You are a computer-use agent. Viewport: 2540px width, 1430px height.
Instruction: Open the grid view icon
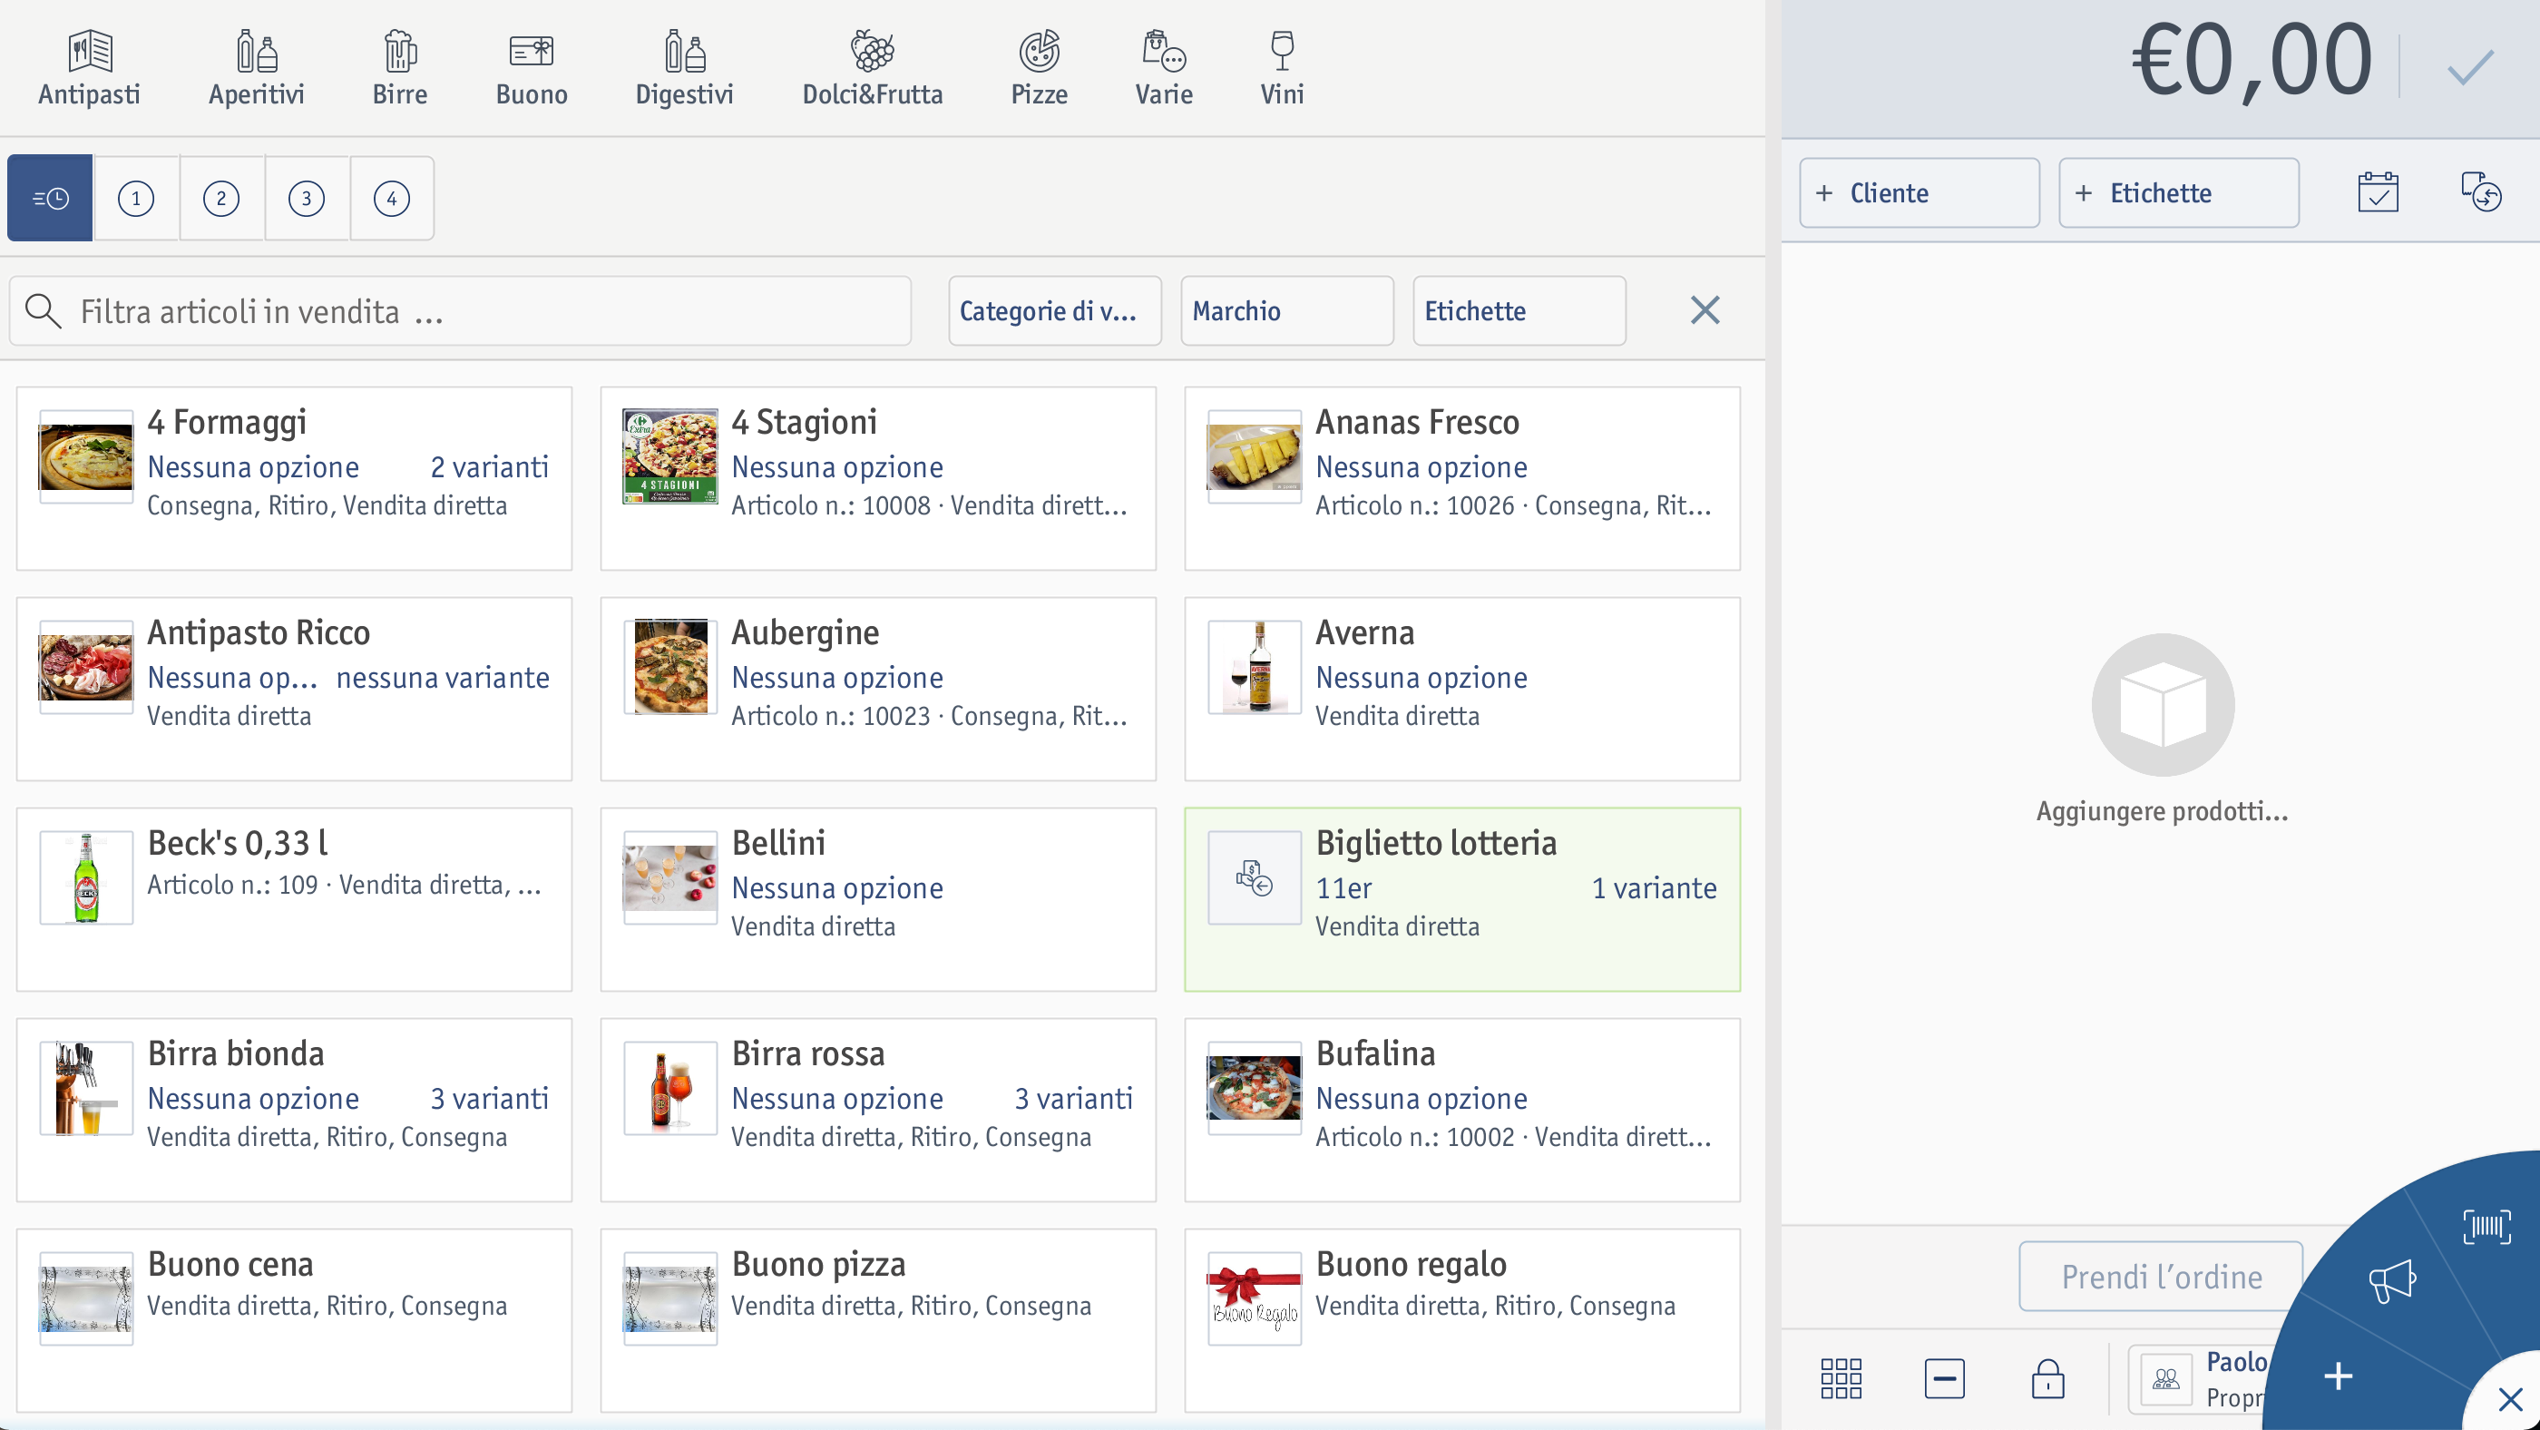(1840, 1378)
